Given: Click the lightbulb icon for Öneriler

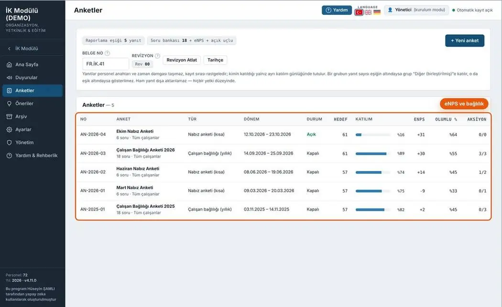Looking at the screenshot, I should tap(9, 104).
